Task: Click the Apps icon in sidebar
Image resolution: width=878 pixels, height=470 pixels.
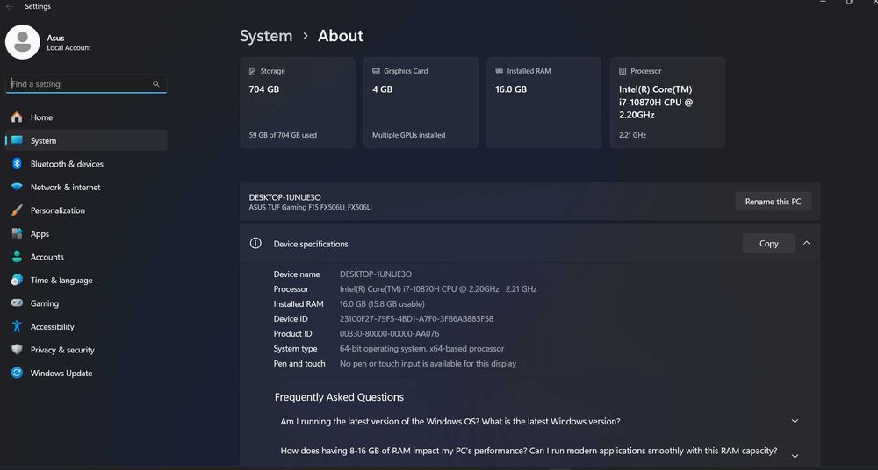Action: click(17, 233)
